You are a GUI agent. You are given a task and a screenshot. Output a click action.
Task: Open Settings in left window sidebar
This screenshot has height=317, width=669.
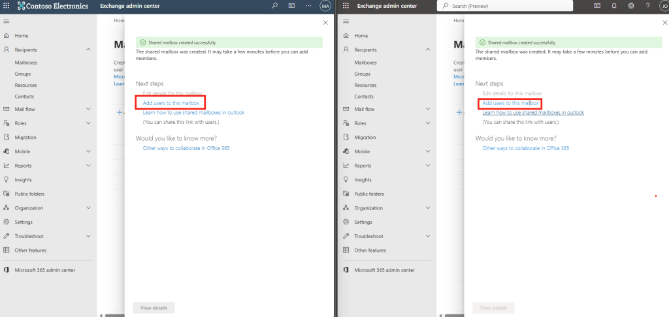click(x=24, y=222)
